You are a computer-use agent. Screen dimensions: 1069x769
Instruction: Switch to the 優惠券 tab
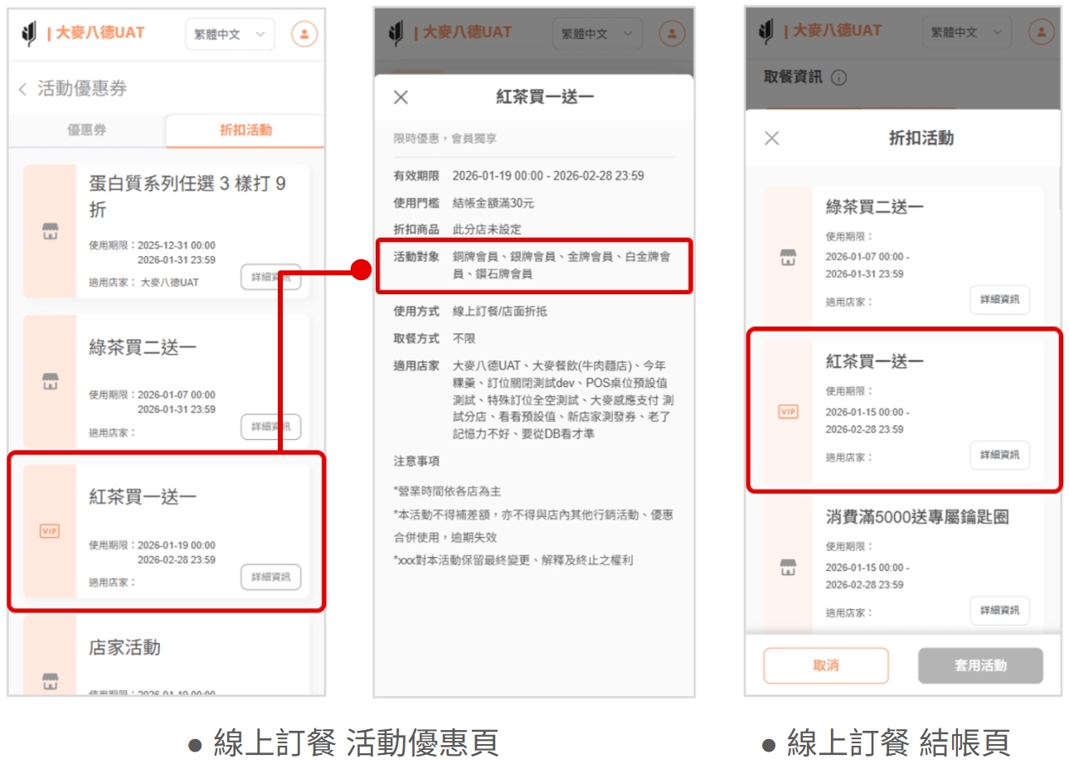tap(87, 130)
